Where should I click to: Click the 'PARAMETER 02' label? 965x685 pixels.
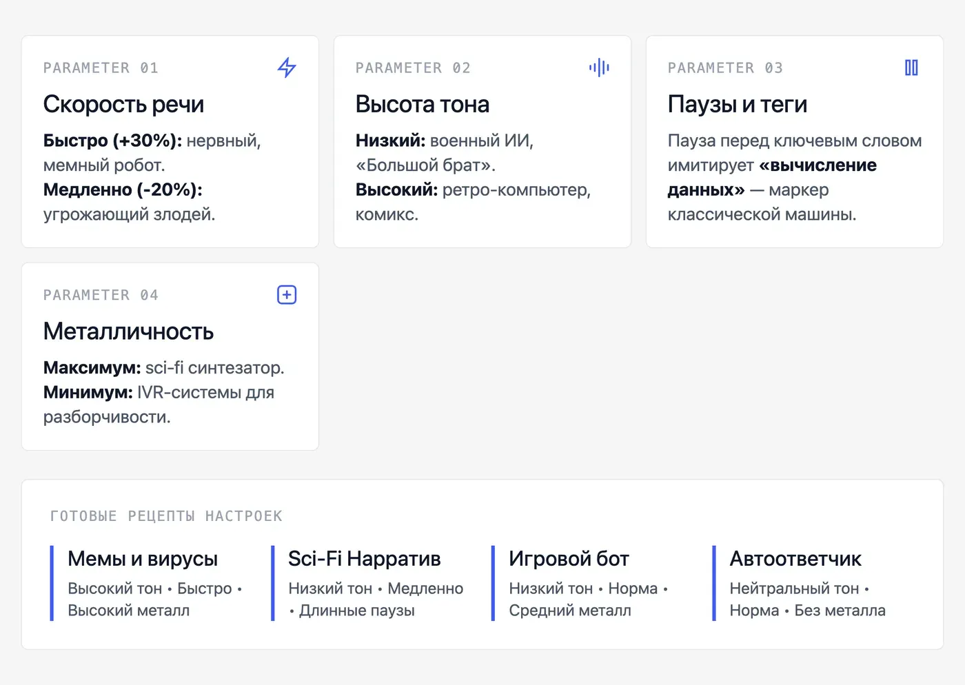pos(413,68)
